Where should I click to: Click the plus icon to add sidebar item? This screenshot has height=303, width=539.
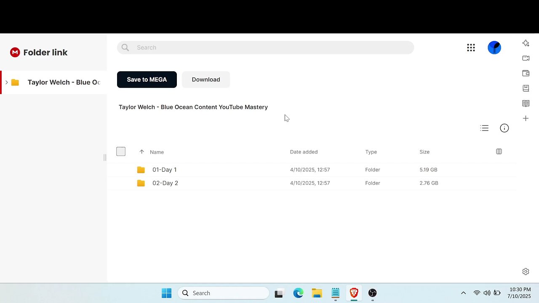coord(526,119)
